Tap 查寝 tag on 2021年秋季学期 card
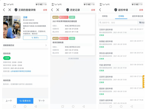This screenshot has height=109, width=147. point(56,17)
